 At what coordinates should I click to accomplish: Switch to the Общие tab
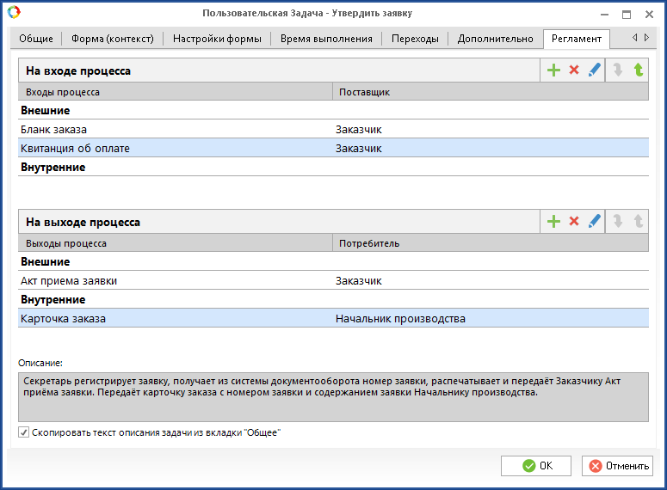[x=35, y=39]
